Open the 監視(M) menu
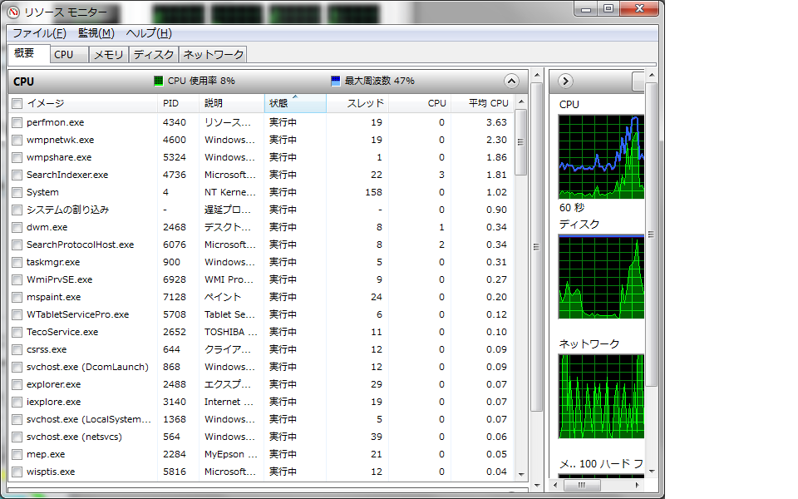This screenshot has width=798, height=499. pyautogui.click(x=96, y=33)
